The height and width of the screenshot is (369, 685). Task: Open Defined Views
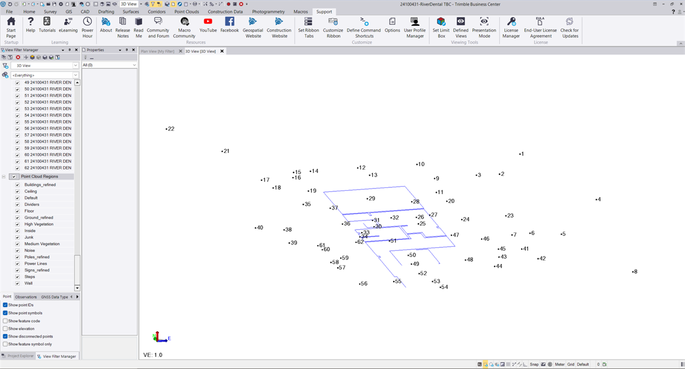[461, 27]
